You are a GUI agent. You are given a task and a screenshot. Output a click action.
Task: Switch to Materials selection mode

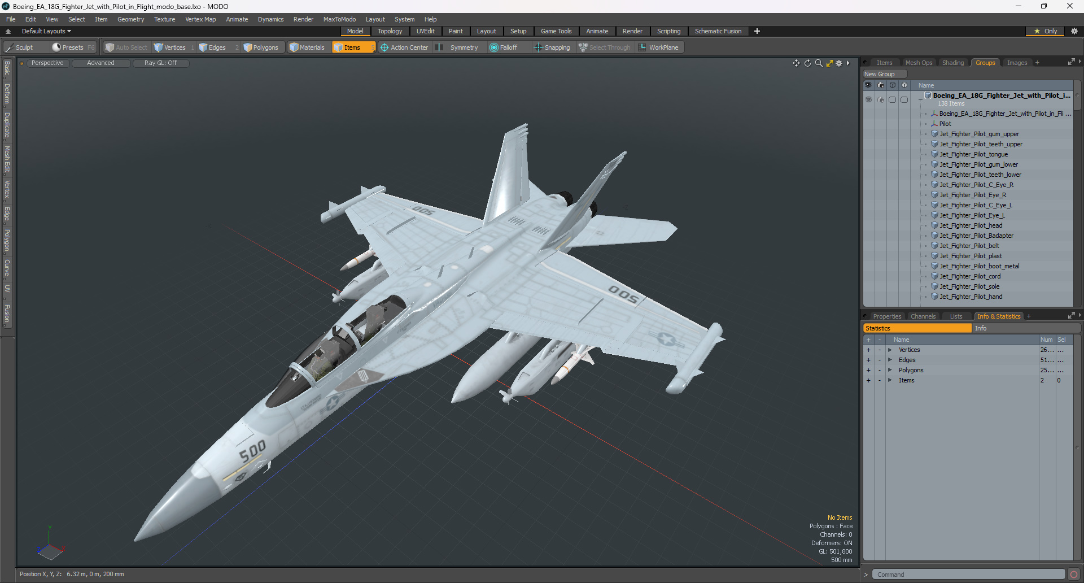[x=308, y=47]
